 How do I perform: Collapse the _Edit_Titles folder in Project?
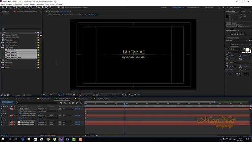[2, 48]
